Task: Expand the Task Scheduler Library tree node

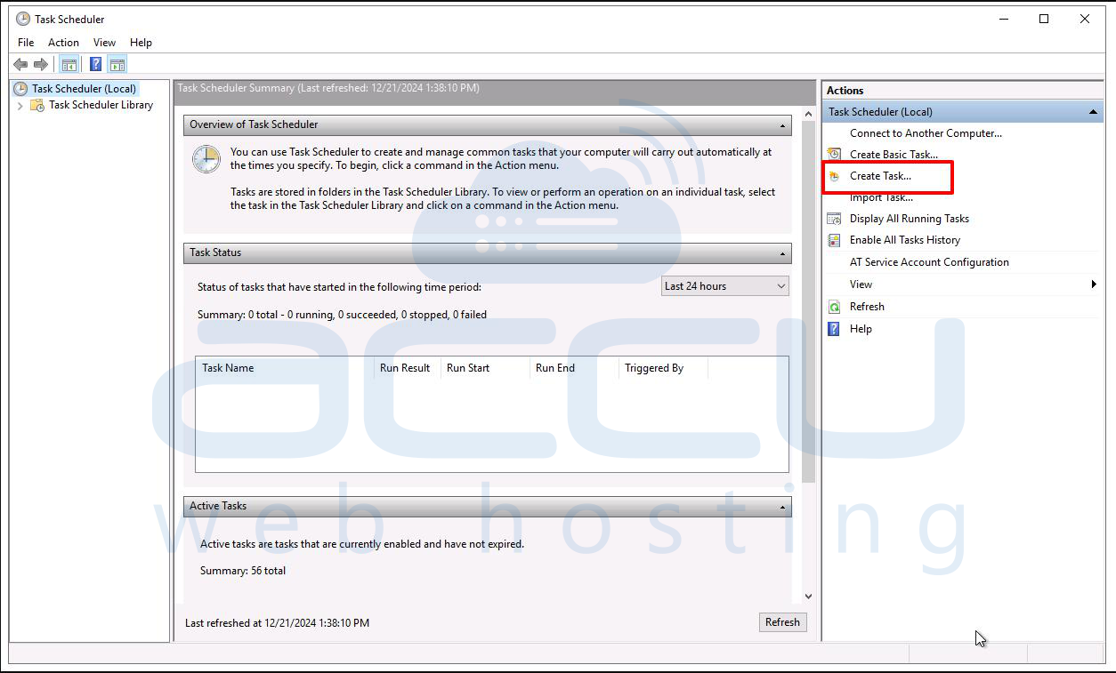Action: (19, 105)
